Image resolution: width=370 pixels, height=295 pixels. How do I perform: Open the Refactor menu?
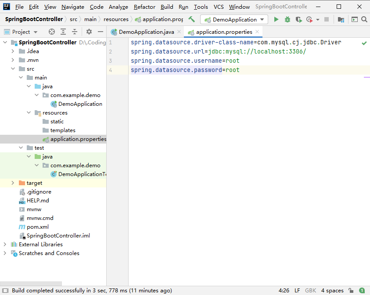144,7
